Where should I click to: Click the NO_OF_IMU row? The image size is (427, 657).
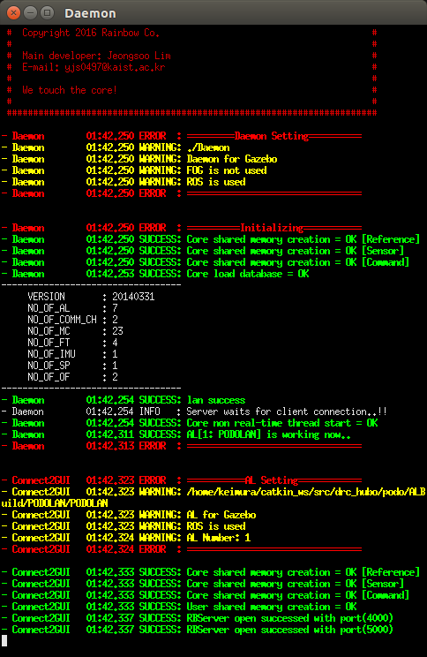(73, 354)
